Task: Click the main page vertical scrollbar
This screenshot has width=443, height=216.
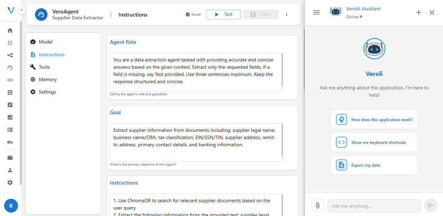Action: coord(304,59)
